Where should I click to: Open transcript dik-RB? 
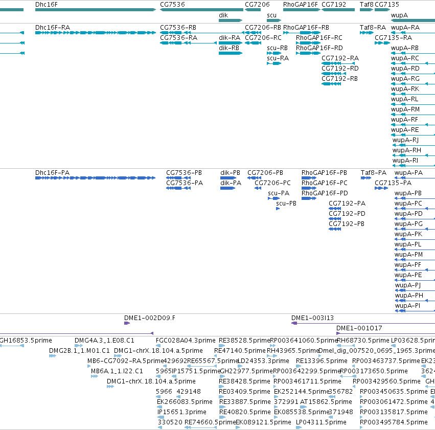click(229, 48)
